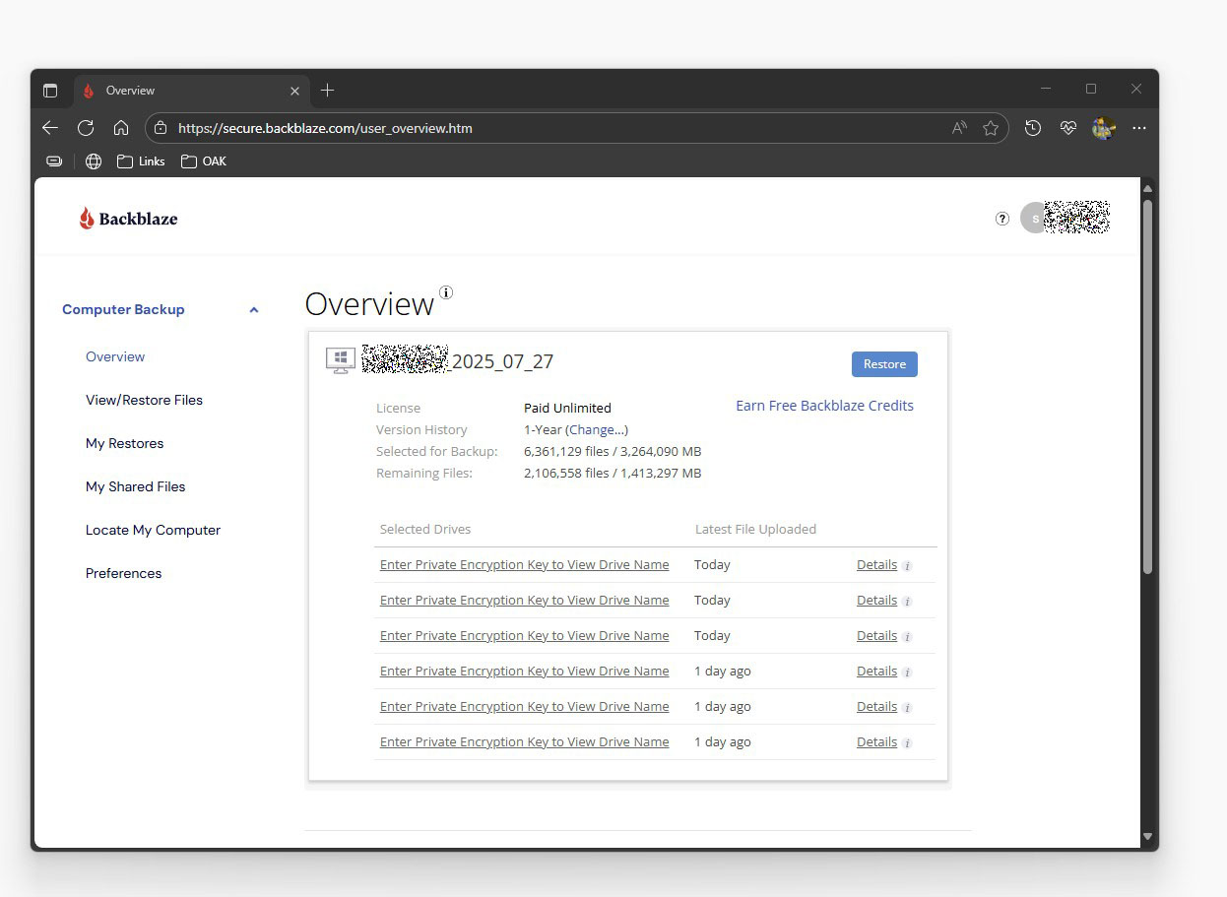Image resolution: width=1227 pixels, height=897 pixels.
Task: Open browser Settings and more ellipsis menu
Action: pos(1139,128)
